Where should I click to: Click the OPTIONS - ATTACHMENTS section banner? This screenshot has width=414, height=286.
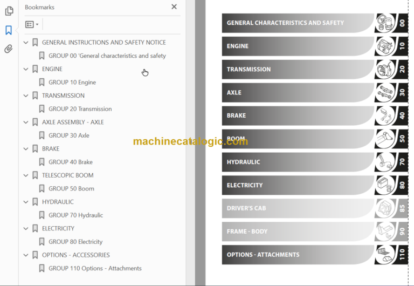click(x=298, y=255)
